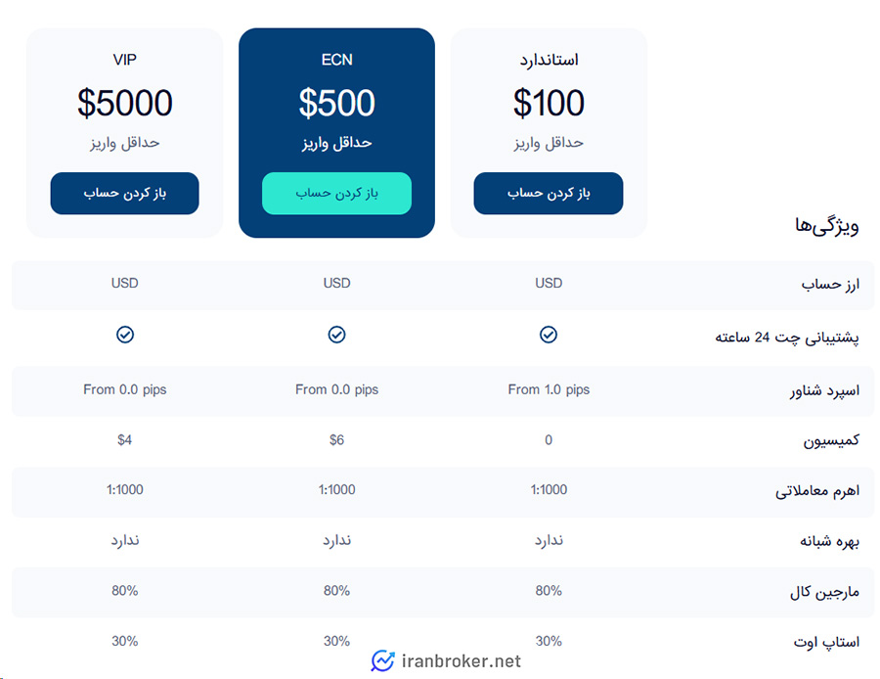Viewport: 880px width, 679px height.
Task: Open a Standard account with $100 deposit button
Action: pos(548,194)
